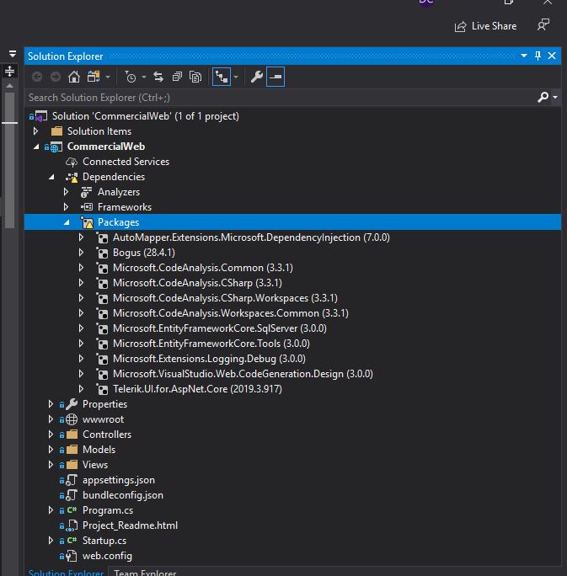Toggle Show All Files icon
This screenshot has width=567, height=576.
click(x=195, y=77)
